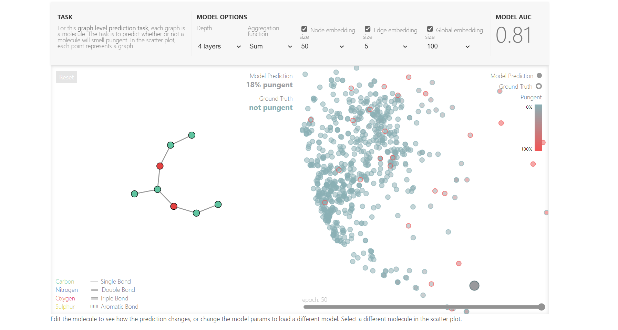Open the node embedding size 50 dropdown

(x=322, y=46)
